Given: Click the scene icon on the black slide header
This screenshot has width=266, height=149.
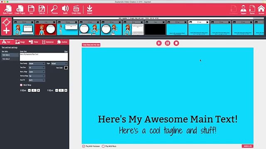Looking at the screenshot, I should [x=147, y=22].
